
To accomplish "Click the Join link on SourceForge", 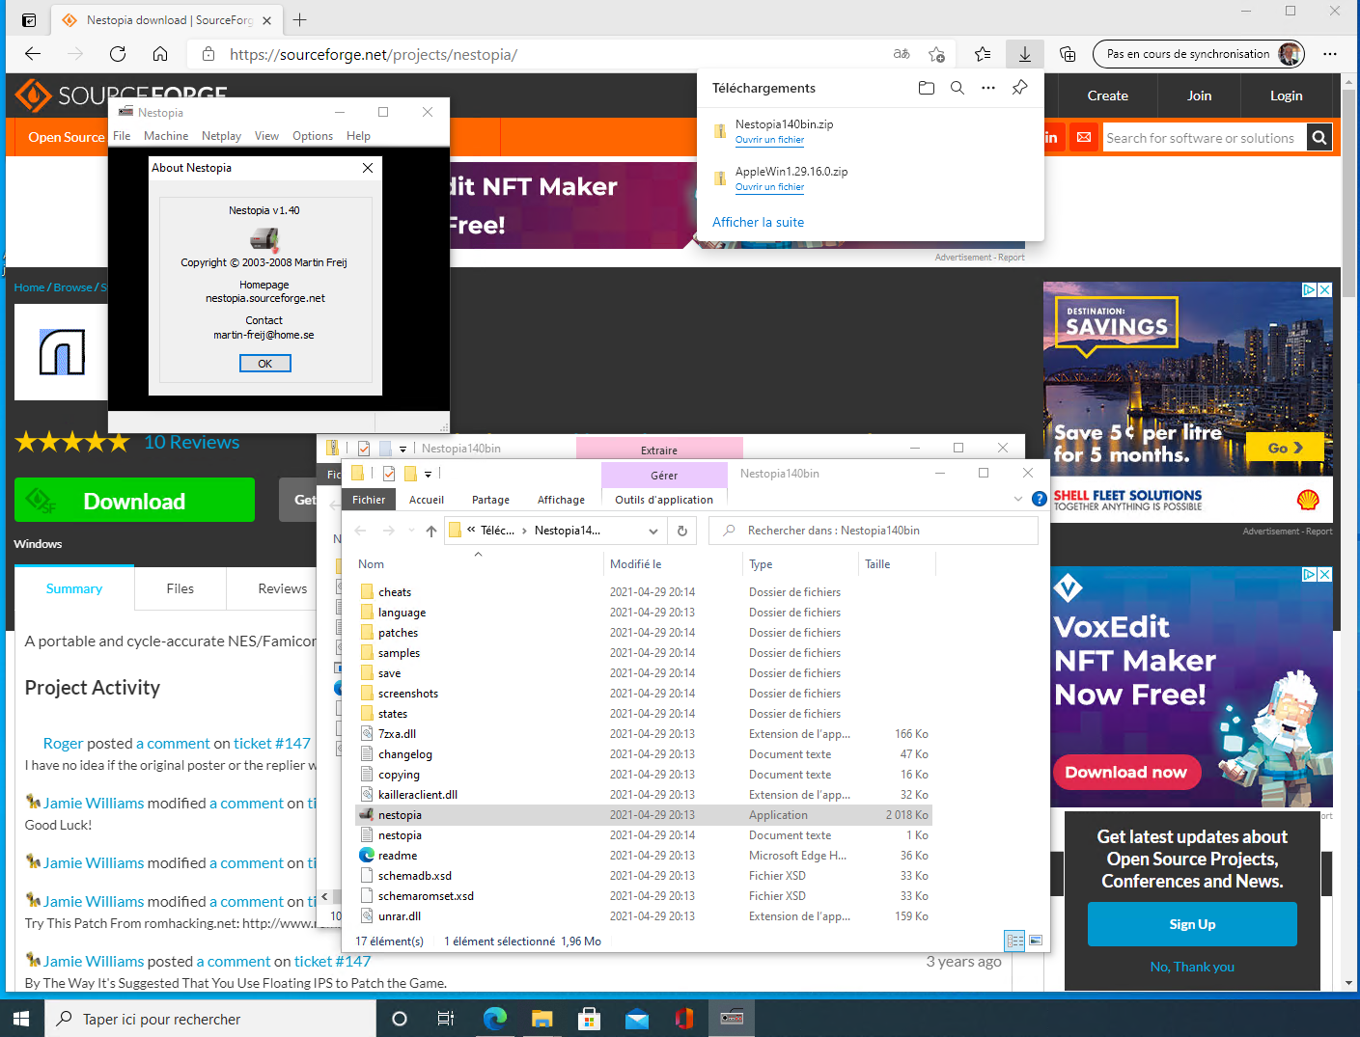I will (x=1200, y=96).
